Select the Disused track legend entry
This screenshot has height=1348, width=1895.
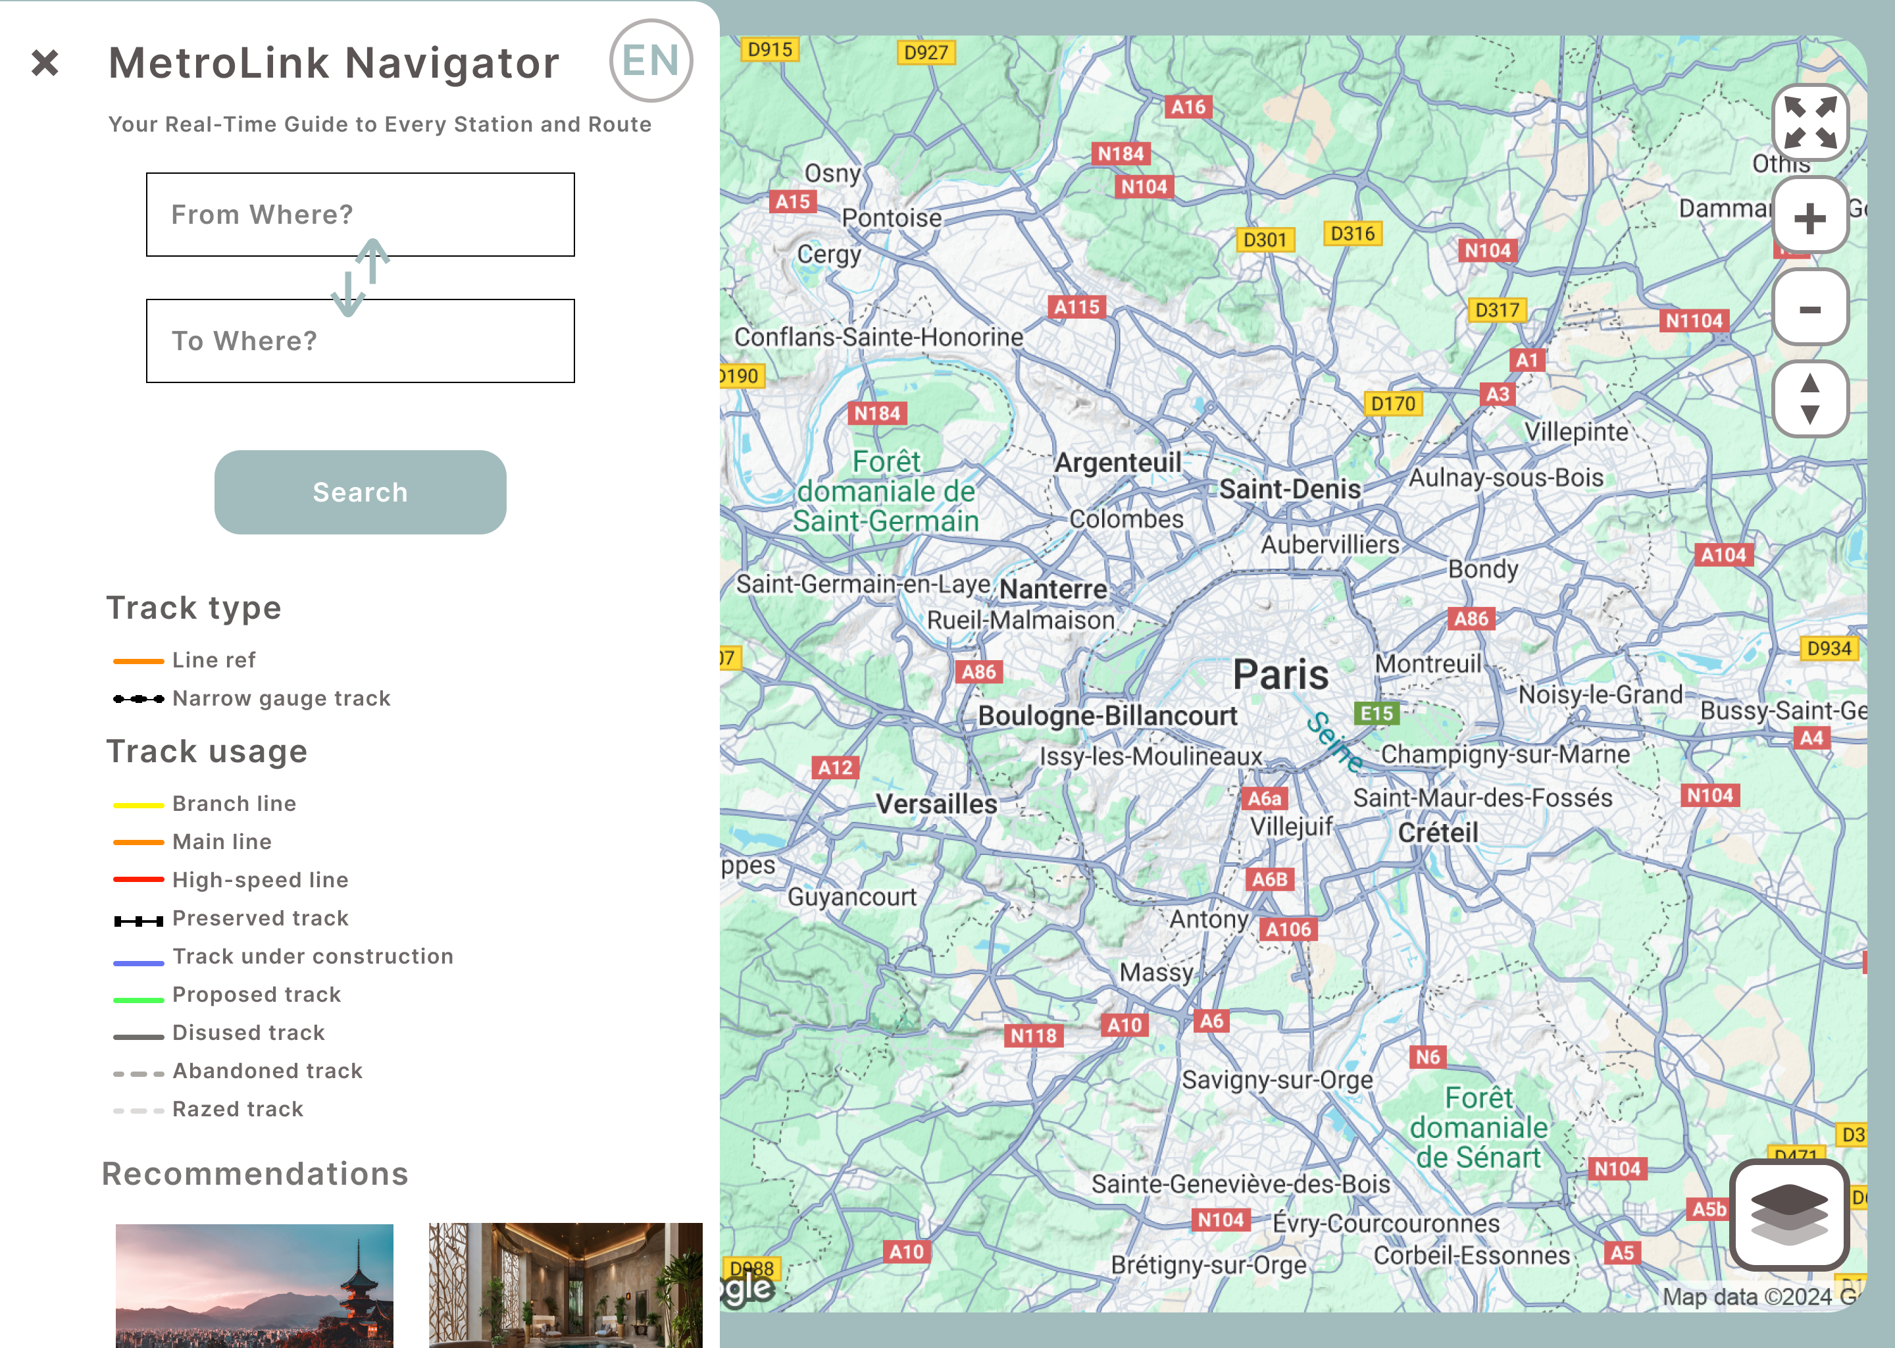coord(218,1033)
